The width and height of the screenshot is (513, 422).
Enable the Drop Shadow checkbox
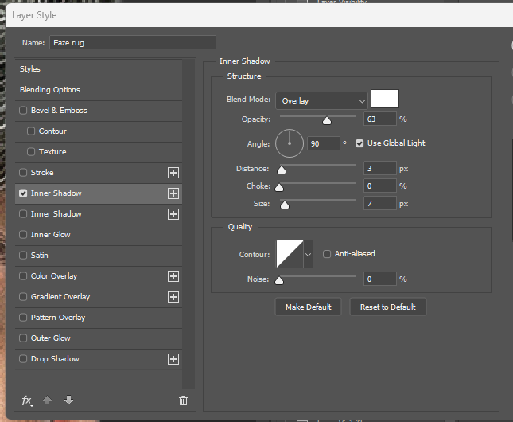23,359
